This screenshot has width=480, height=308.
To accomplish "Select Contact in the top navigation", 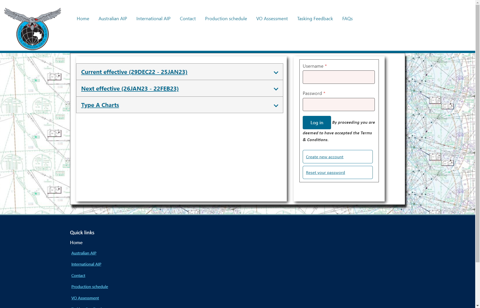I will point(188,19).
